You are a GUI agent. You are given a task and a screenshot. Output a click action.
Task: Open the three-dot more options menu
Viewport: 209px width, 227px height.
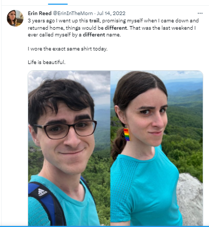[200, 14]
